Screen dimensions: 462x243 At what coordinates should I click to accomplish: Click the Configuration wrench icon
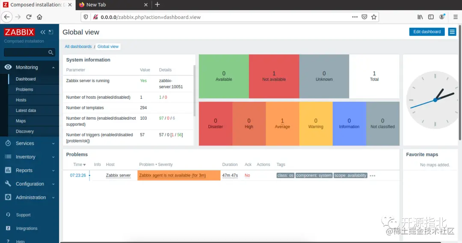tap(8, 184)
